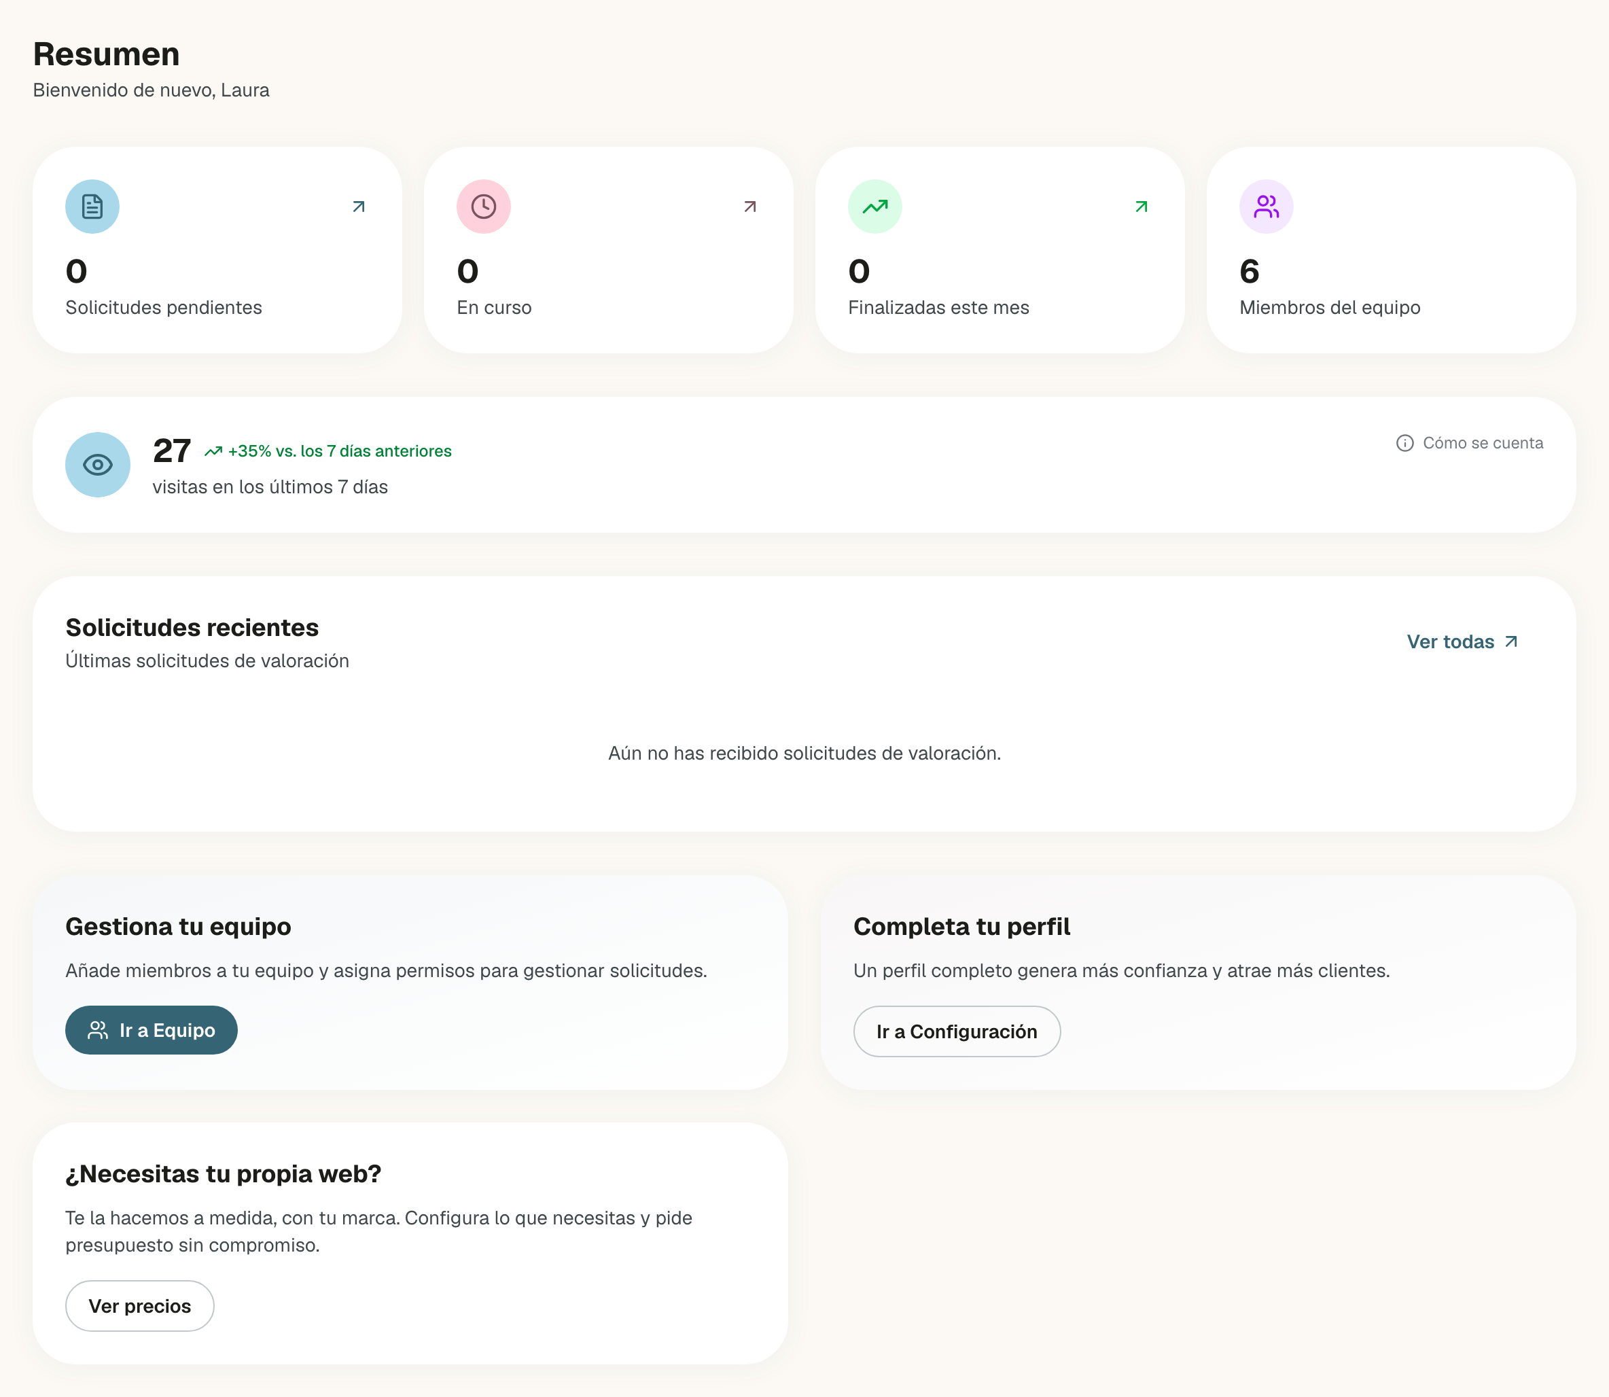Open the Cómo se cuenta explanation
Image resolution: width=1609 pixels, height=1397 pixels.
[1470, 443]
